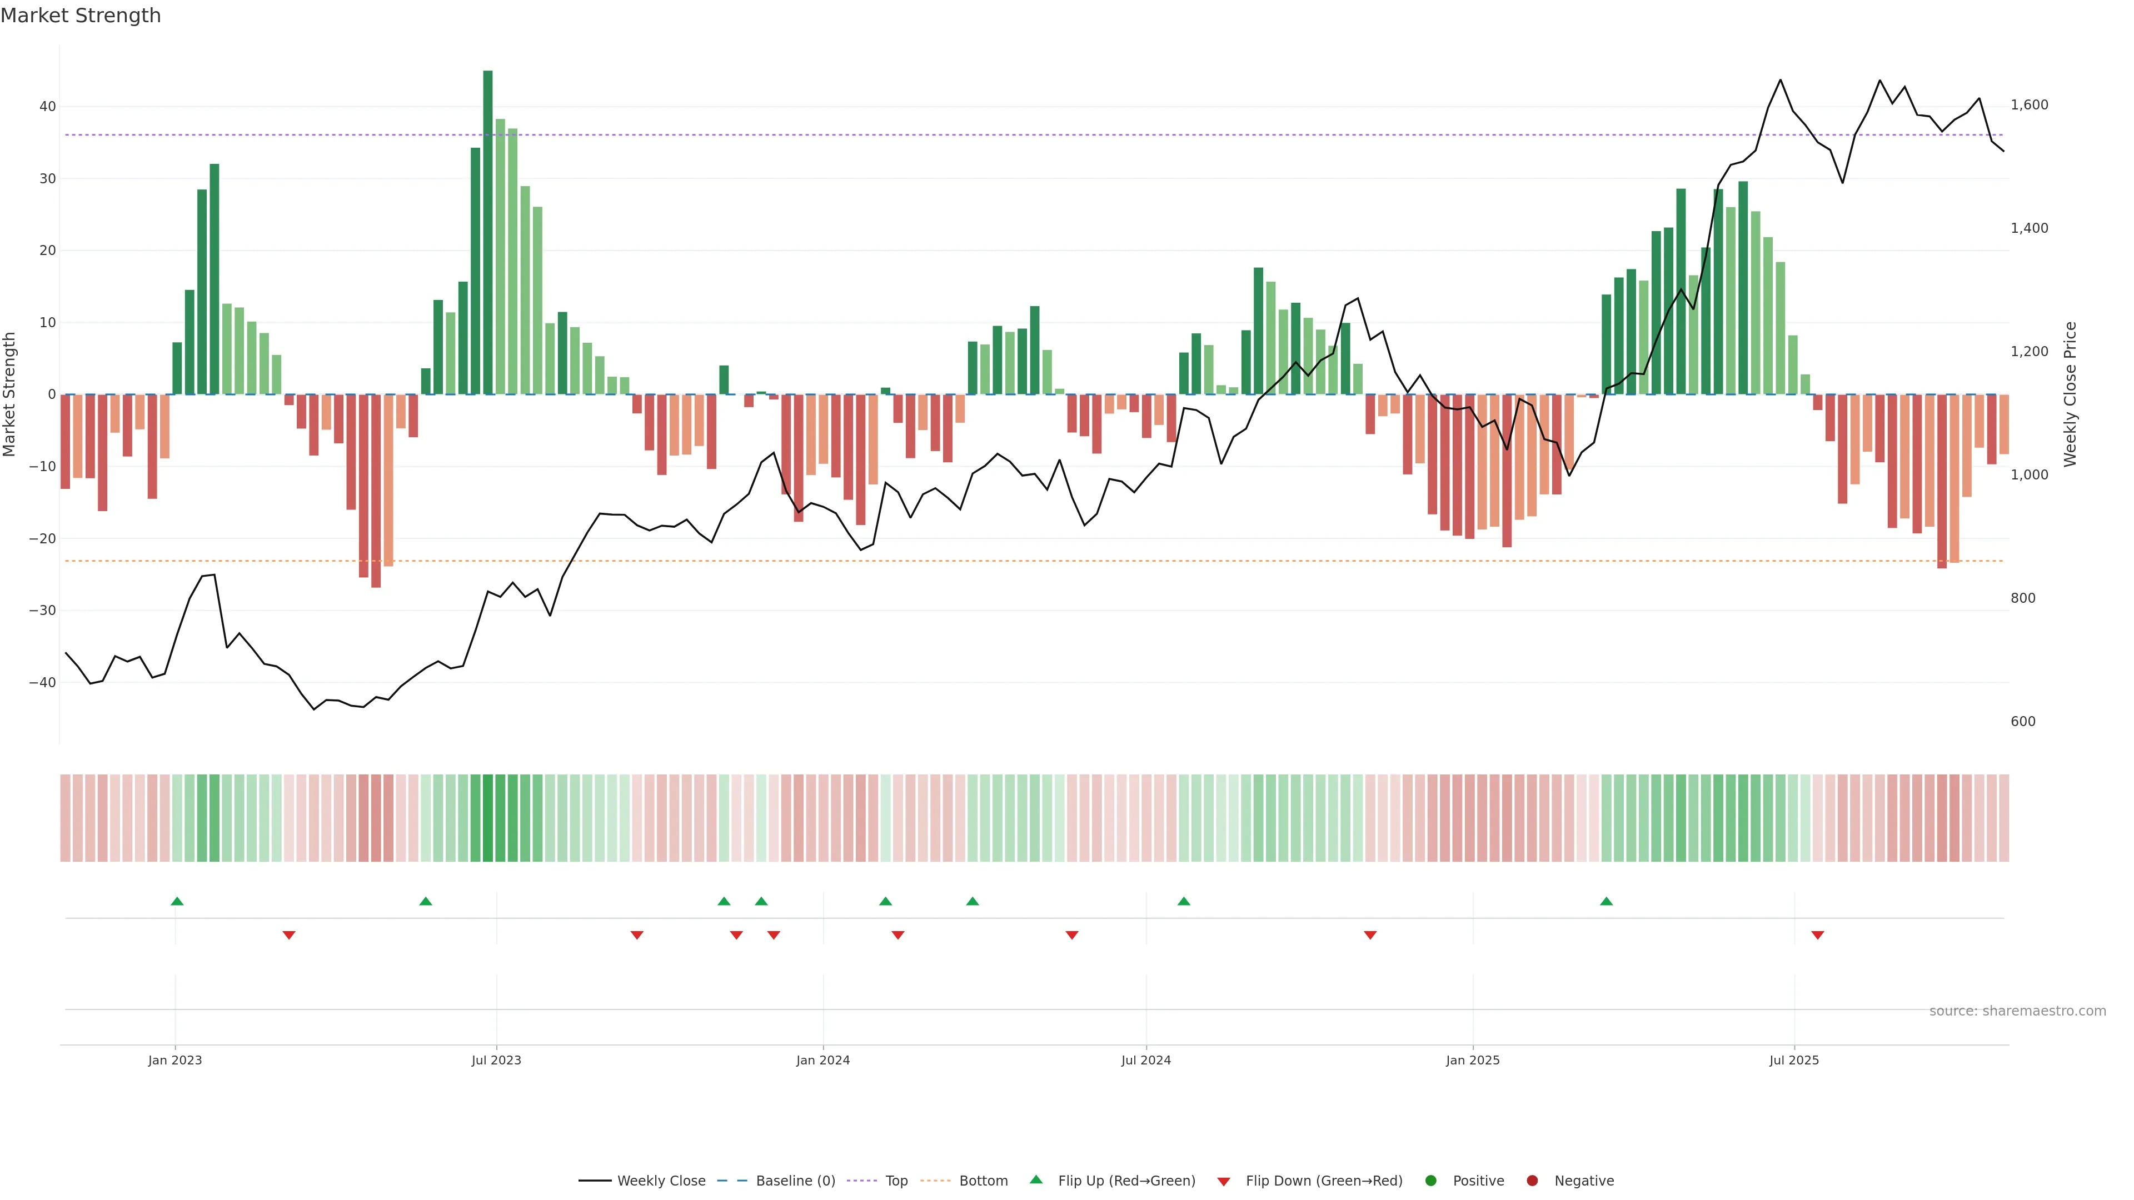
Task: Click the Jan 2024 x-axis label
Action: point(822,1060)
